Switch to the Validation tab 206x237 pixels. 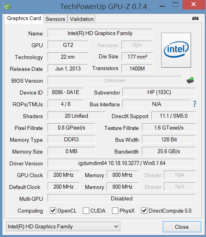(82, 19)
